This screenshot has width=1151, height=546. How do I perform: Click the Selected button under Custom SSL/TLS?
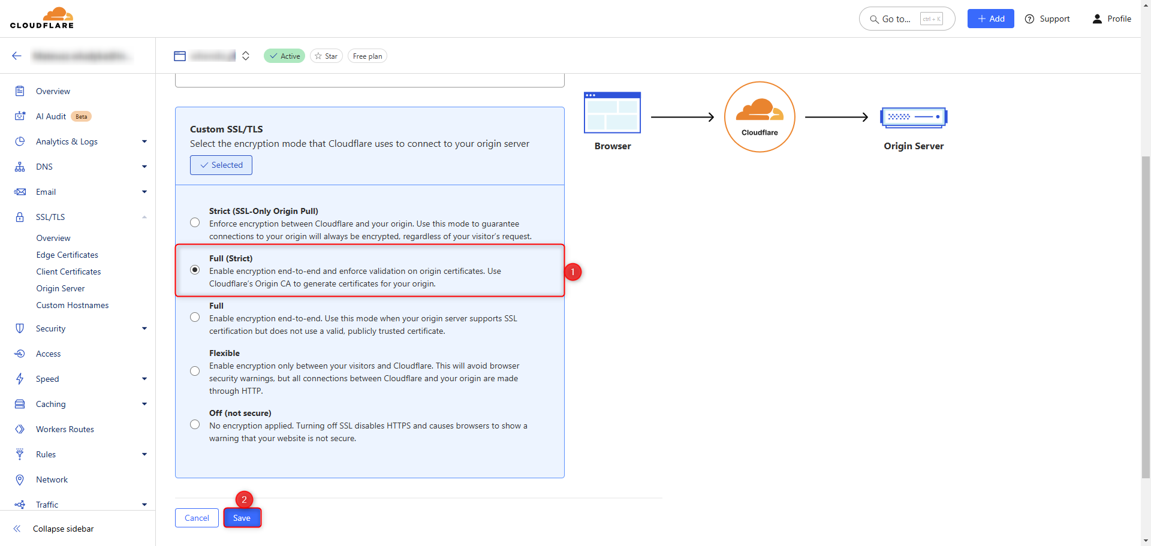221,165
